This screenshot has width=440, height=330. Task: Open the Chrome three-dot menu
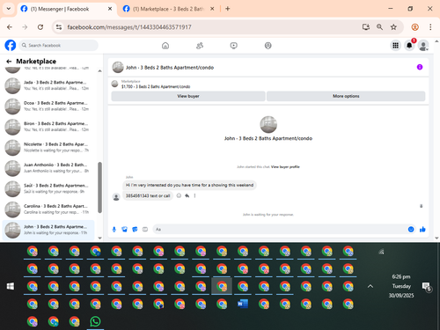point(430,27)
